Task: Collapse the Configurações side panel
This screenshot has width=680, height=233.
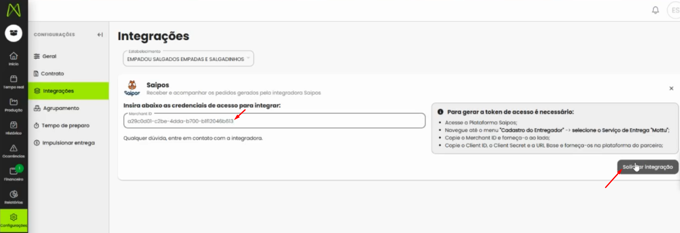Action: (x=100, y=35)
